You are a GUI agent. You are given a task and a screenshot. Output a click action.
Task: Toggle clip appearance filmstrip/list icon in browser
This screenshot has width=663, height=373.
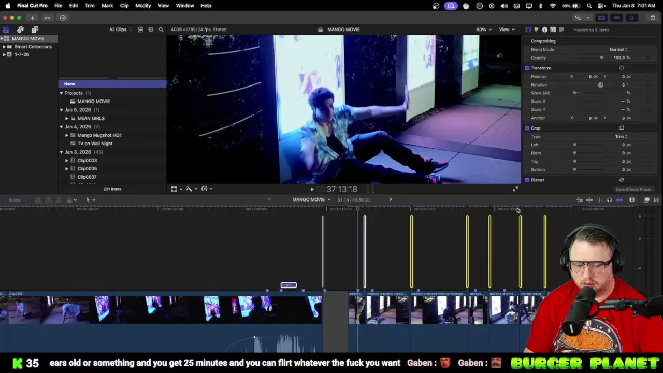tap(140, 30)
